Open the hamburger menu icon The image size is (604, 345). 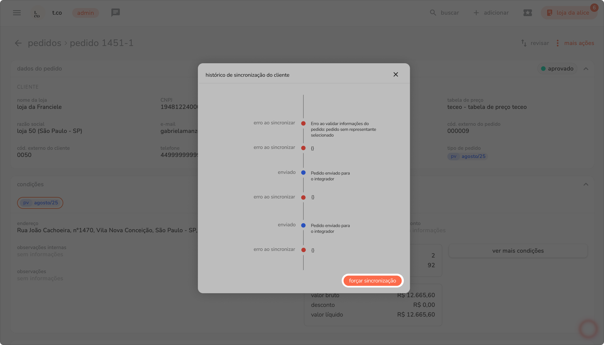17,13
